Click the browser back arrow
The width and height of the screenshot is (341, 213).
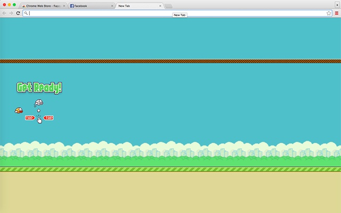pos(4,13)
